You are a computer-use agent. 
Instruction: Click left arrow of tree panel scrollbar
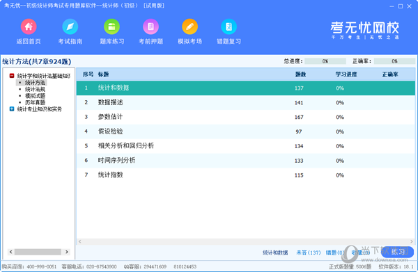[10, 252]
